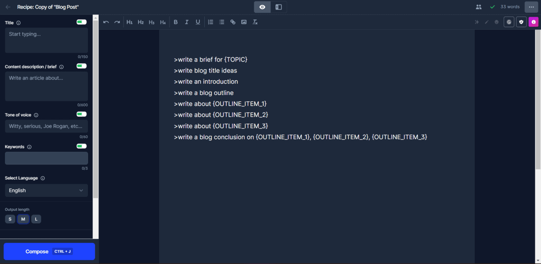This screenshot has height=264, width=541.
Task: Apply bold formatting in toolbar
Action: (176, 22)
